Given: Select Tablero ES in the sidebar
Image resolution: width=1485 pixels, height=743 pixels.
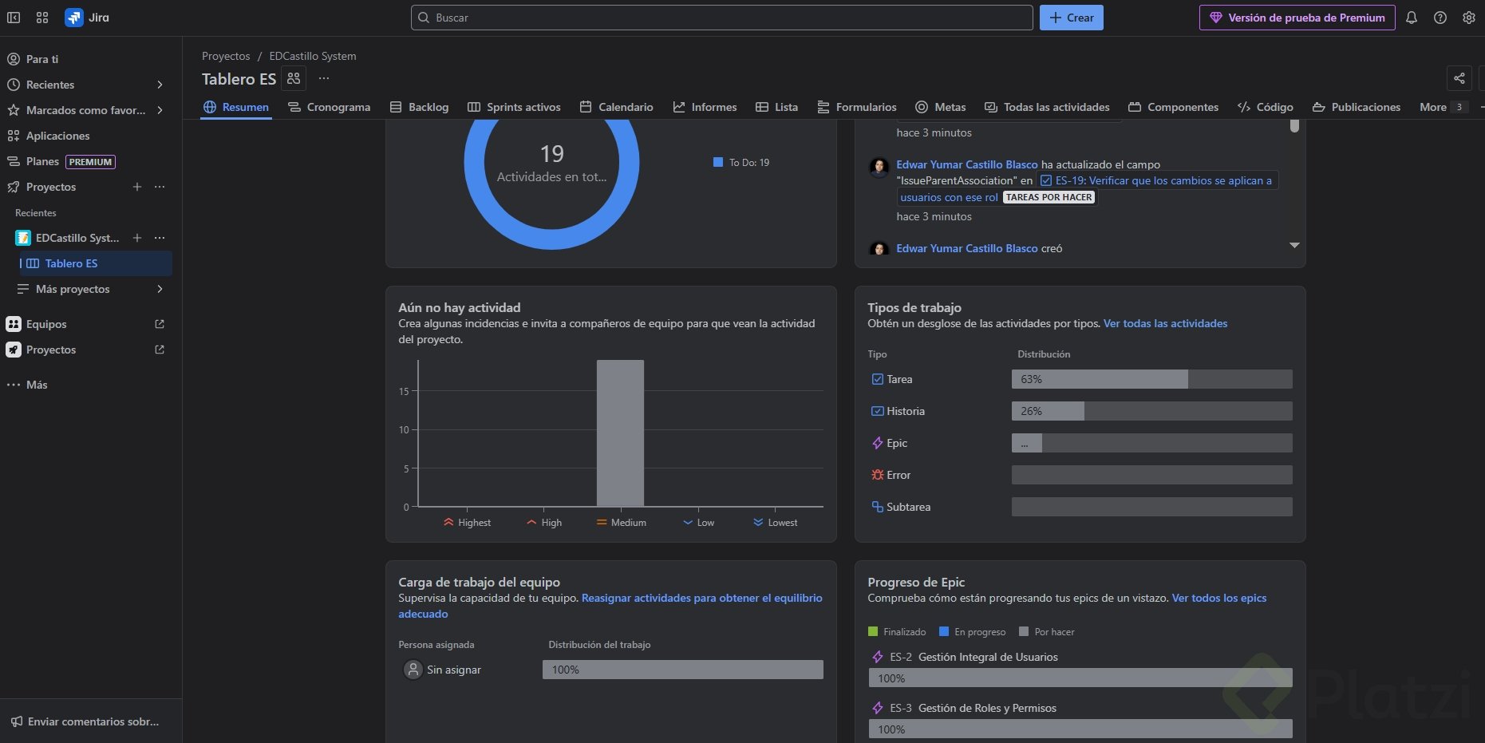Looking at the screenshot, I should click(96, 263).
